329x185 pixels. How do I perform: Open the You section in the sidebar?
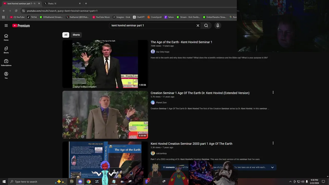point(6,75)
